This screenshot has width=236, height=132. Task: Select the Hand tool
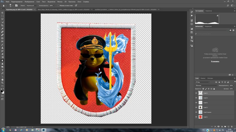pos(2,79)
